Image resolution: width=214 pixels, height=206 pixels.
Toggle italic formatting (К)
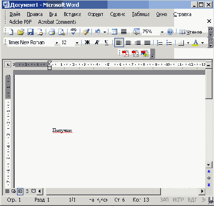coord(97,43)
